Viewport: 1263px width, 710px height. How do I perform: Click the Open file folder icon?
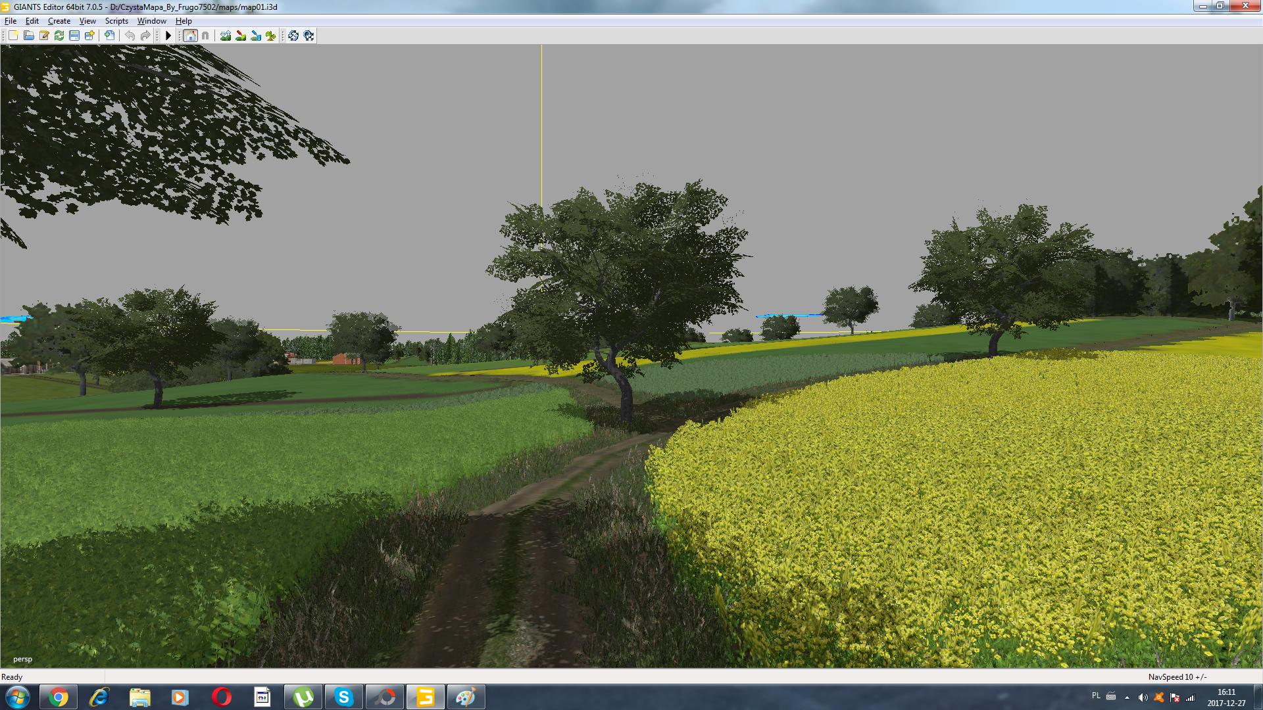click(x=28, y=35)
